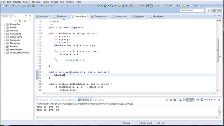
Task: Expand the LWJGL Game project
Action: click(x=5, y=37)
